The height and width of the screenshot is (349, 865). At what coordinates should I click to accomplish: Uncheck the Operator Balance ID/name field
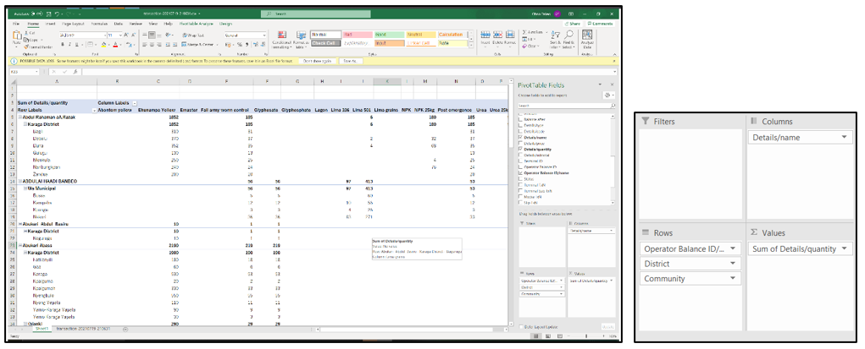pyautogui.click(x=519, y=172)
